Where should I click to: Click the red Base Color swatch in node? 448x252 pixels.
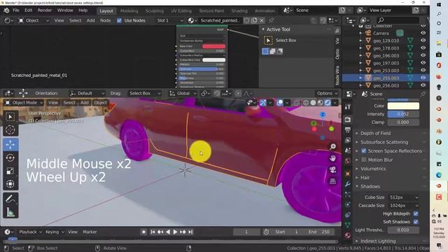click(x=213, y=46)
